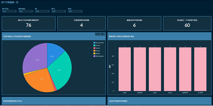Open the card showing 76 unscanned assets
This screenshot has height=106, width=213.
29,23
